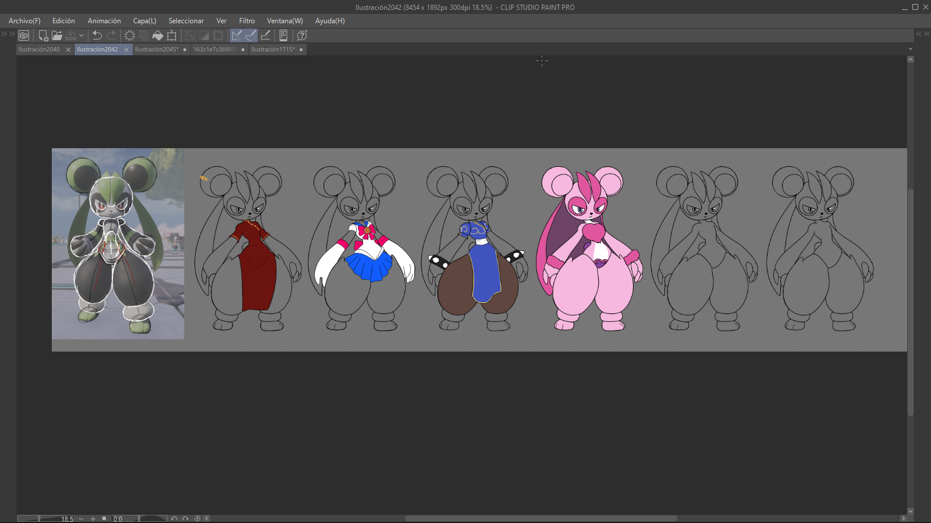Screen dimensions: 931x523
Task: Click the zoom percentage field showing 18.5
Action: pos(67,519)
